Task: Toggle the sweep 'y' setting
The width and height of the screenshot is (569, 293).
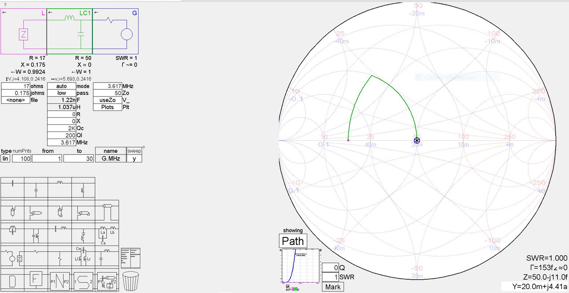Action: [x=134, y=158]
